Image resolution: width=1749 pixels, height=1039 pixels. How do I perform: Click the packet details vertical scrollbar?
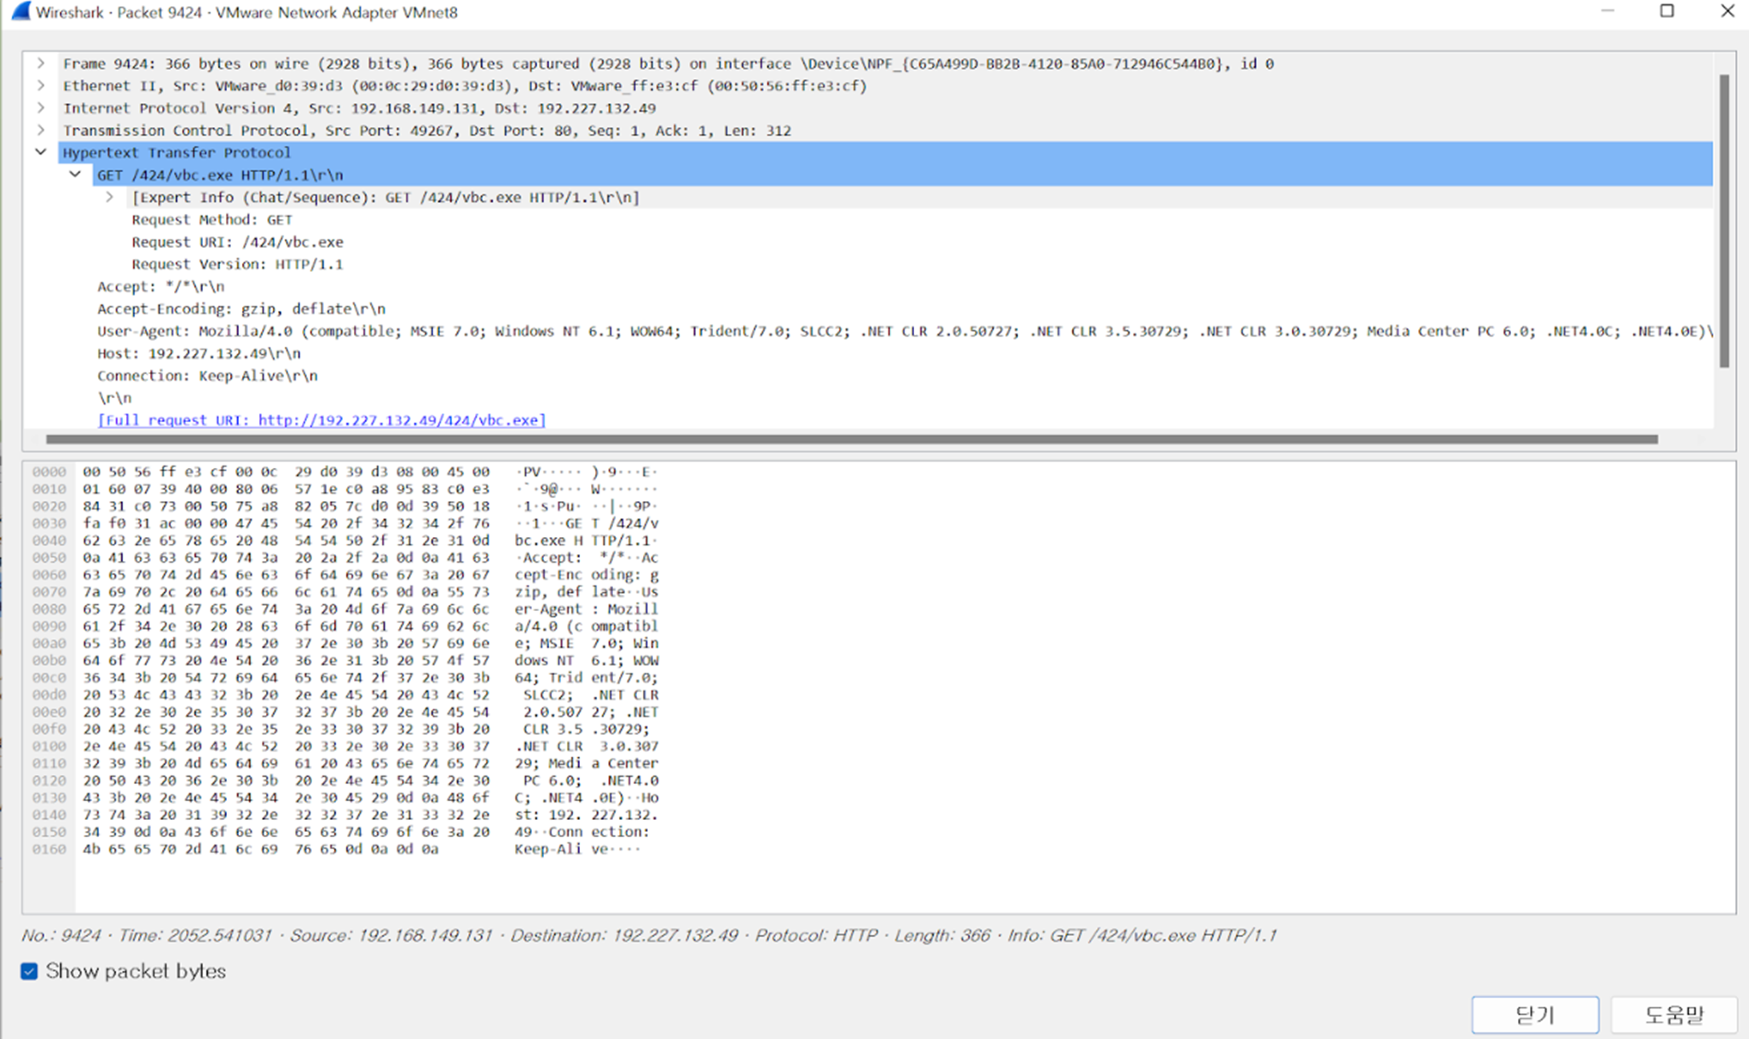(1723, 222)
